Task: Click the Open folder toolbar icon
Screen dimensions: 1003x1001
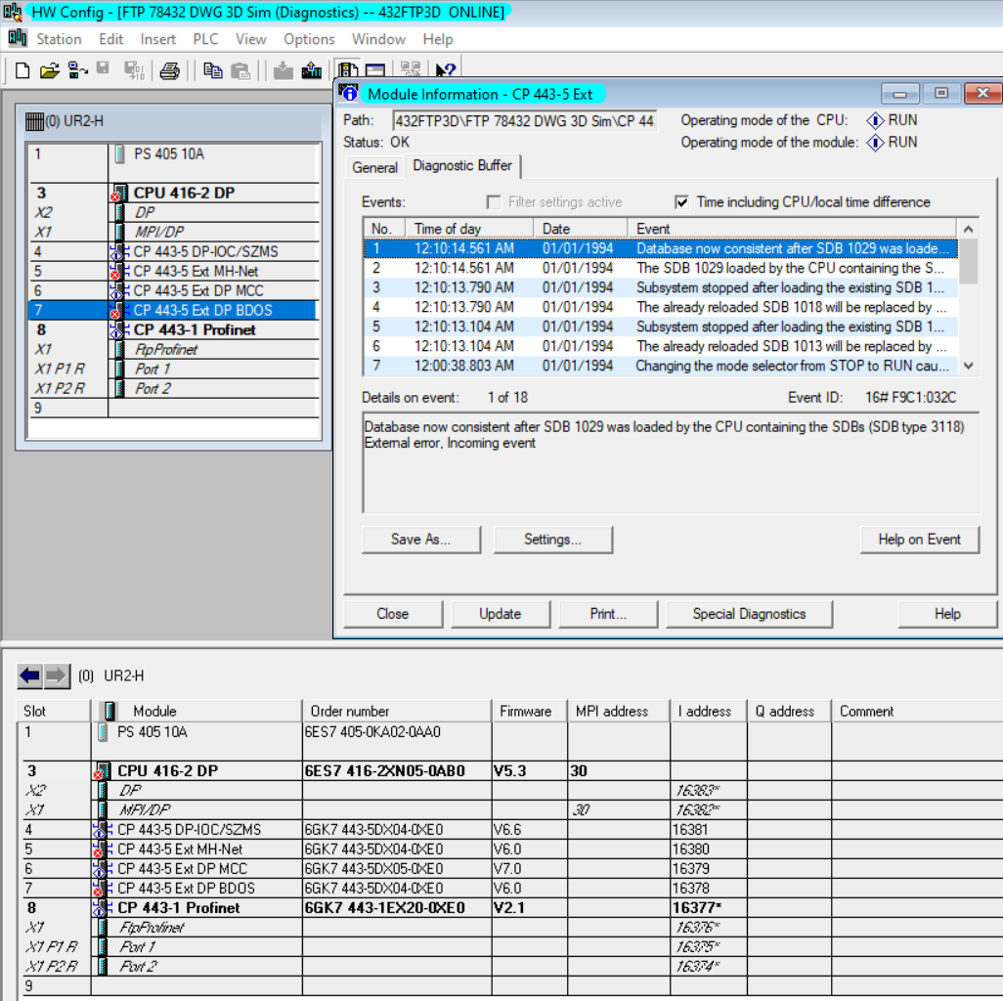Action: (x=49, y=70)
